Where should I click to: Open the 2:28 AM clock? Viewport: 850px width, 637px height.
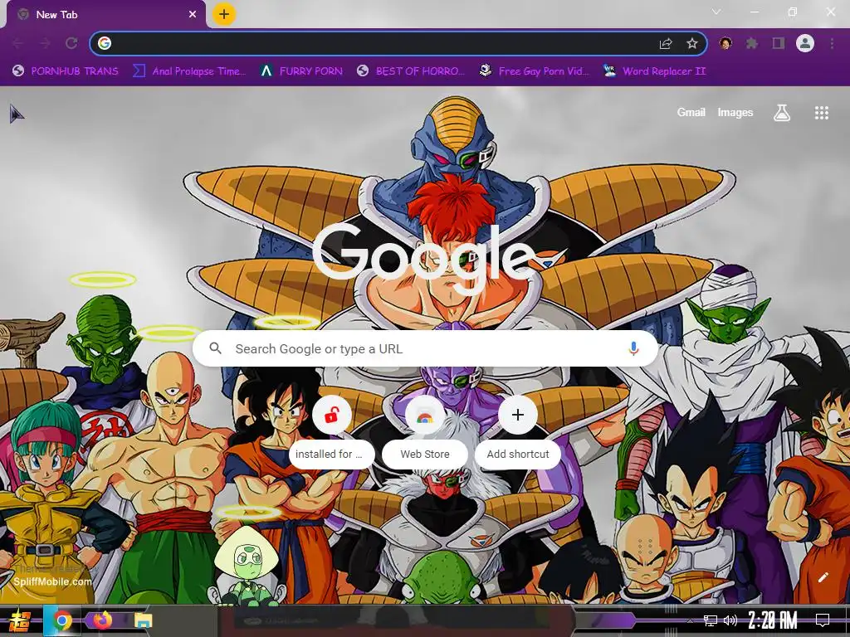point(773,620)
